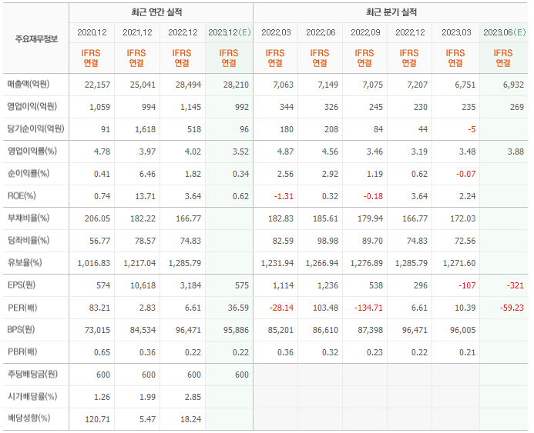
Task: Click the red ROE value -1.31
Action: point(284,196)
